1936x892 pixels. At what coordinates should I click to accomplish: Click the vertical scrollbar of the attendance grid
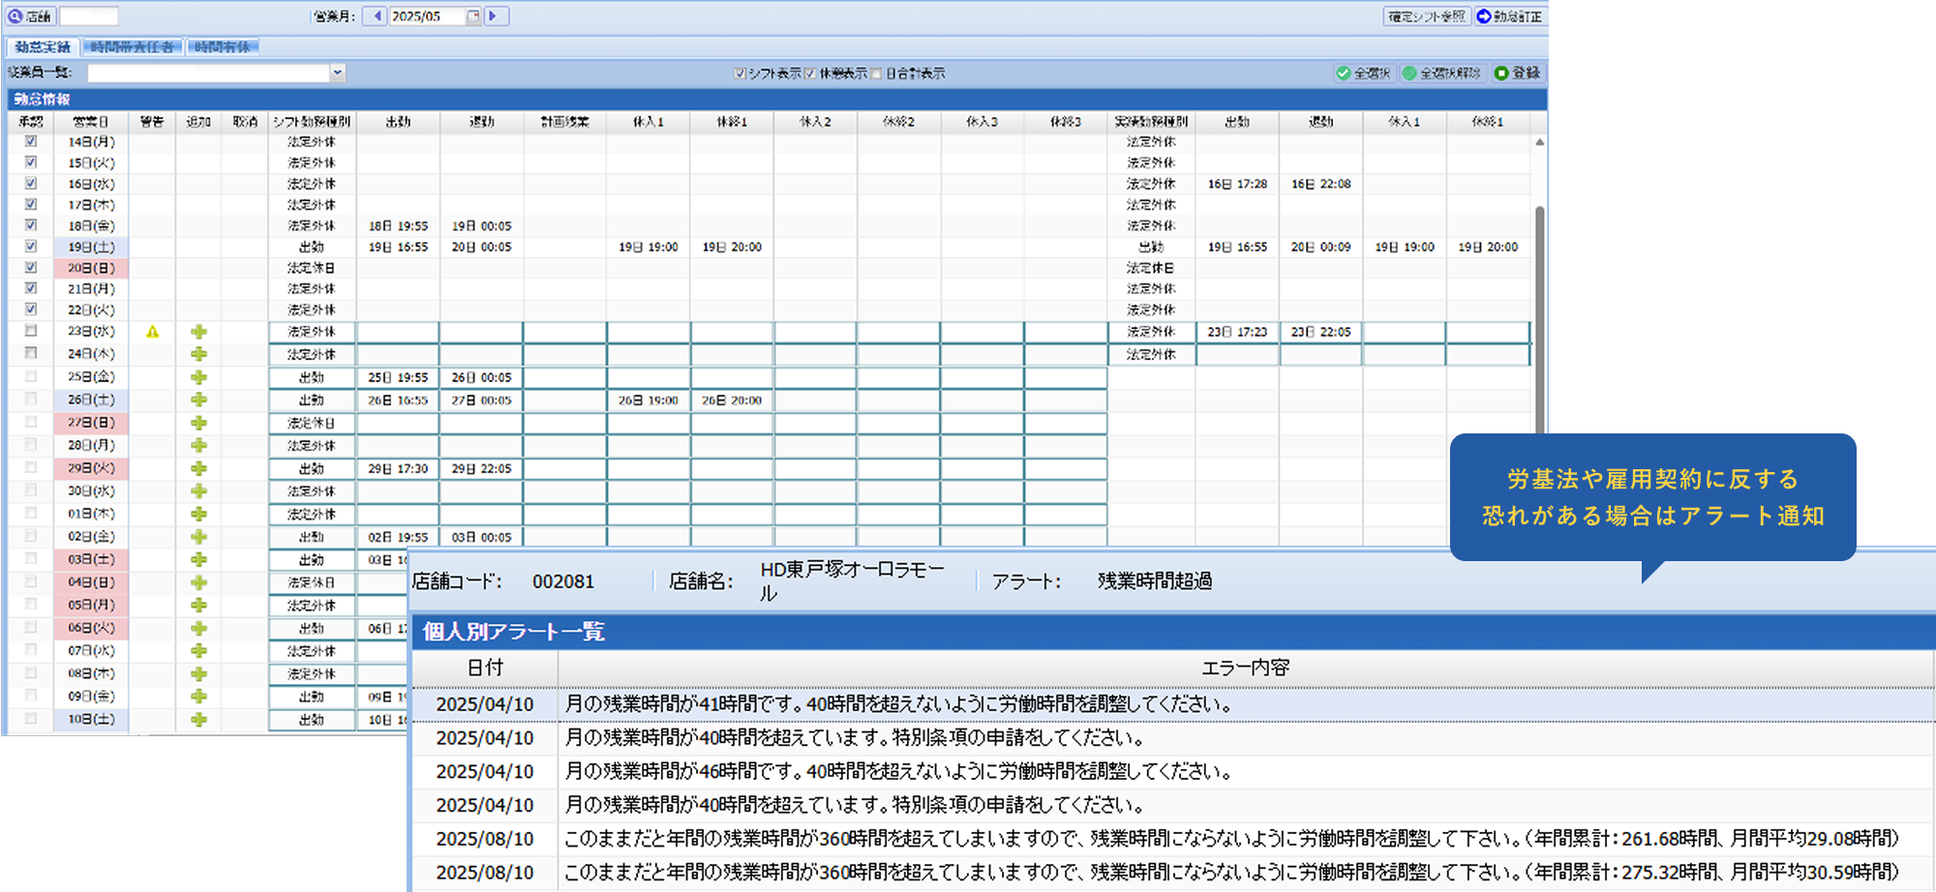[1539, 319]
